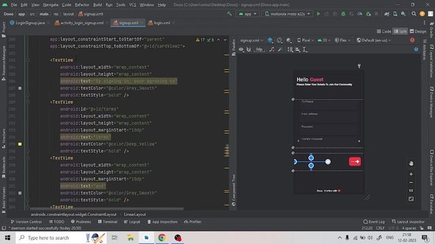Screen dimensions: 435x244
Task: Open the TODO tool window
Action: (x=56, y=222)
